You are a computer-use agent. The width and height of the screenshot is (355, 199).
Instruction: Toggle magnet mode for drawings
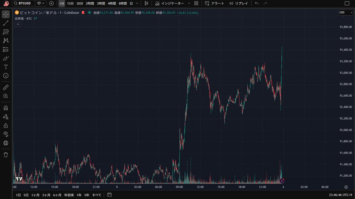(x=6, y=108)
